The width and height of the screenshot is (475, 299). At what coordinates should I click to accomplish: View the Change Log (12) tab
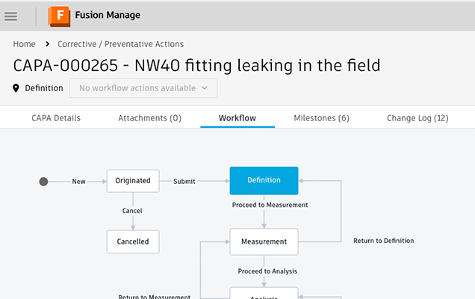point(417,118)
